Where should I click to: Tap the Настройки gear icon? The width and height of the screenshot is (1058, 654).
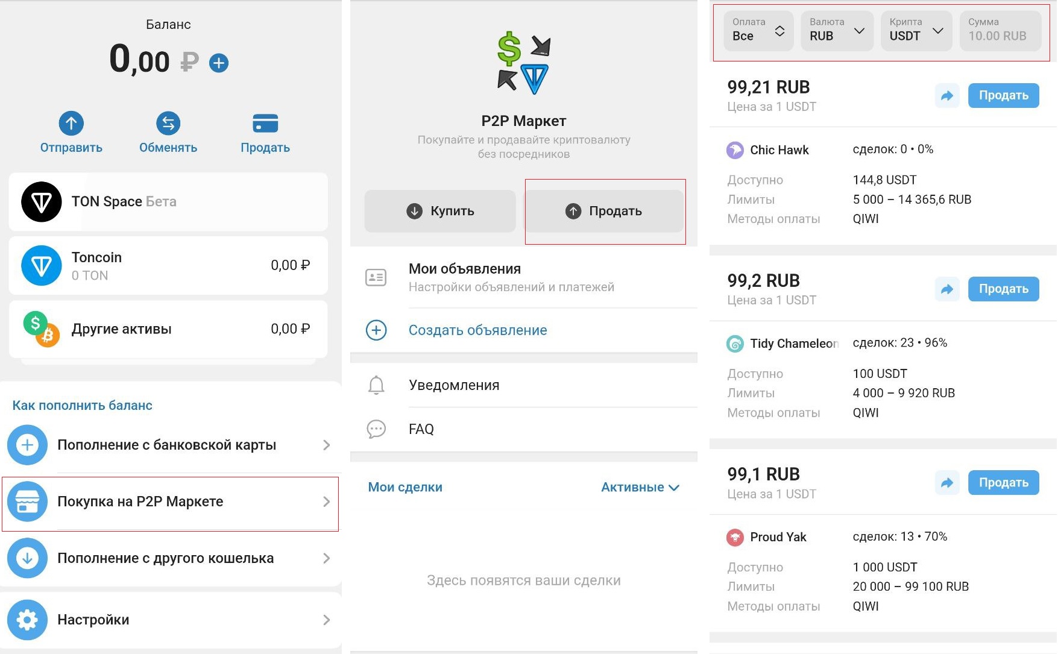(x=27, y=620)
